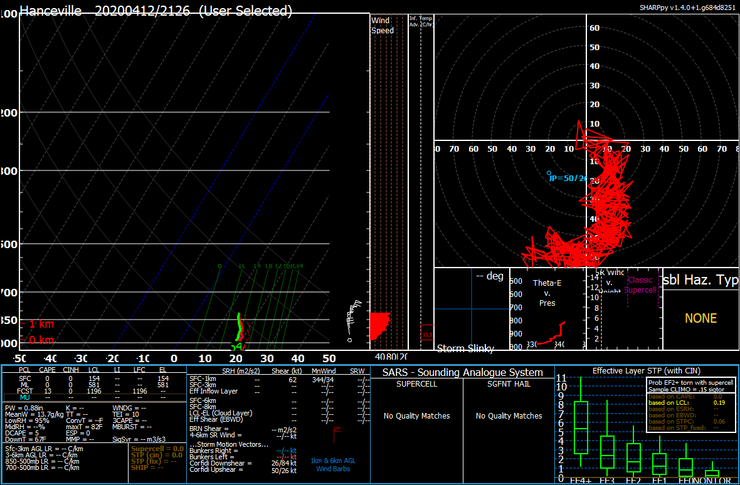This screenshot has height=485, width=740.
Task: Click the Prob EF2+ torn with supercell text
Action: click(690, 383)
